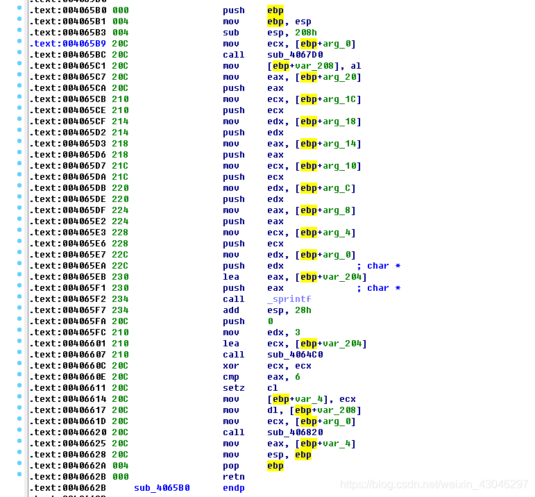The image size is (535, 497).
Task: Toggle breakpoint dot at line 004065B0
Action: pyautogui.click(x=19, y=8)
